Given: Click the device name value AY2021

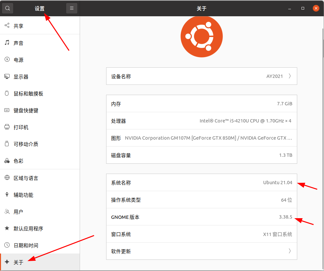Looking at the screenshot, I should 274,76.
